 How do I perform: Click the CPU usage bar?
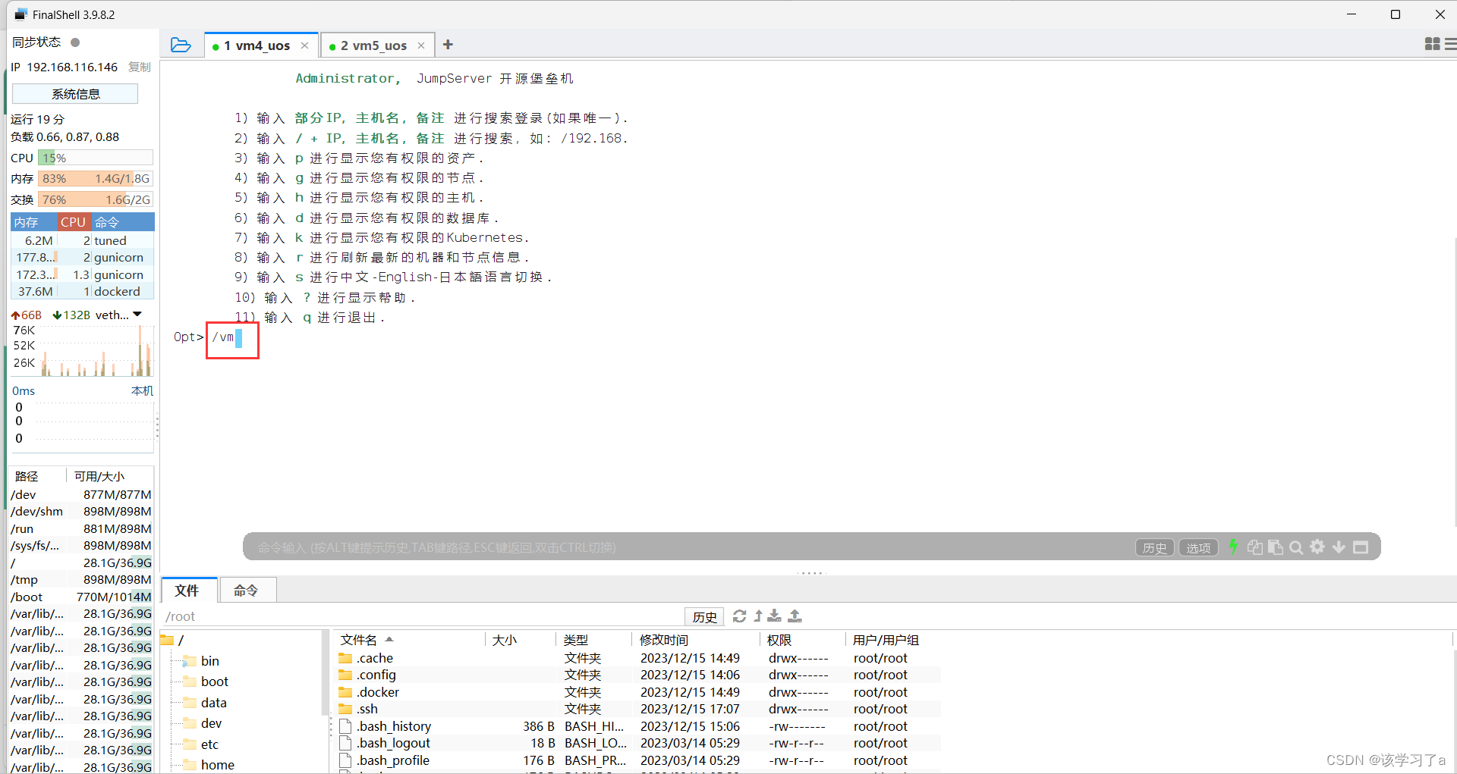click(96, 158)
